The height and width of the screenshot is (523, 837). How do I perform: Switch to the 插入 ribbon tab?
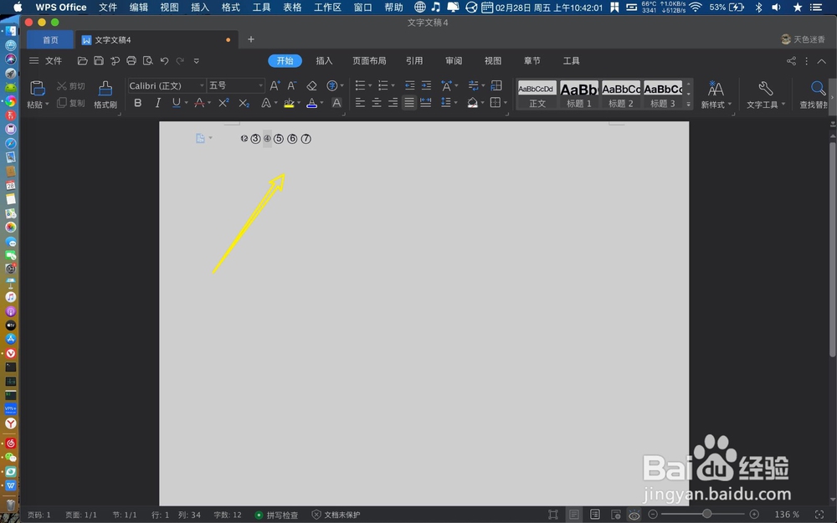[x=325, y=60]
